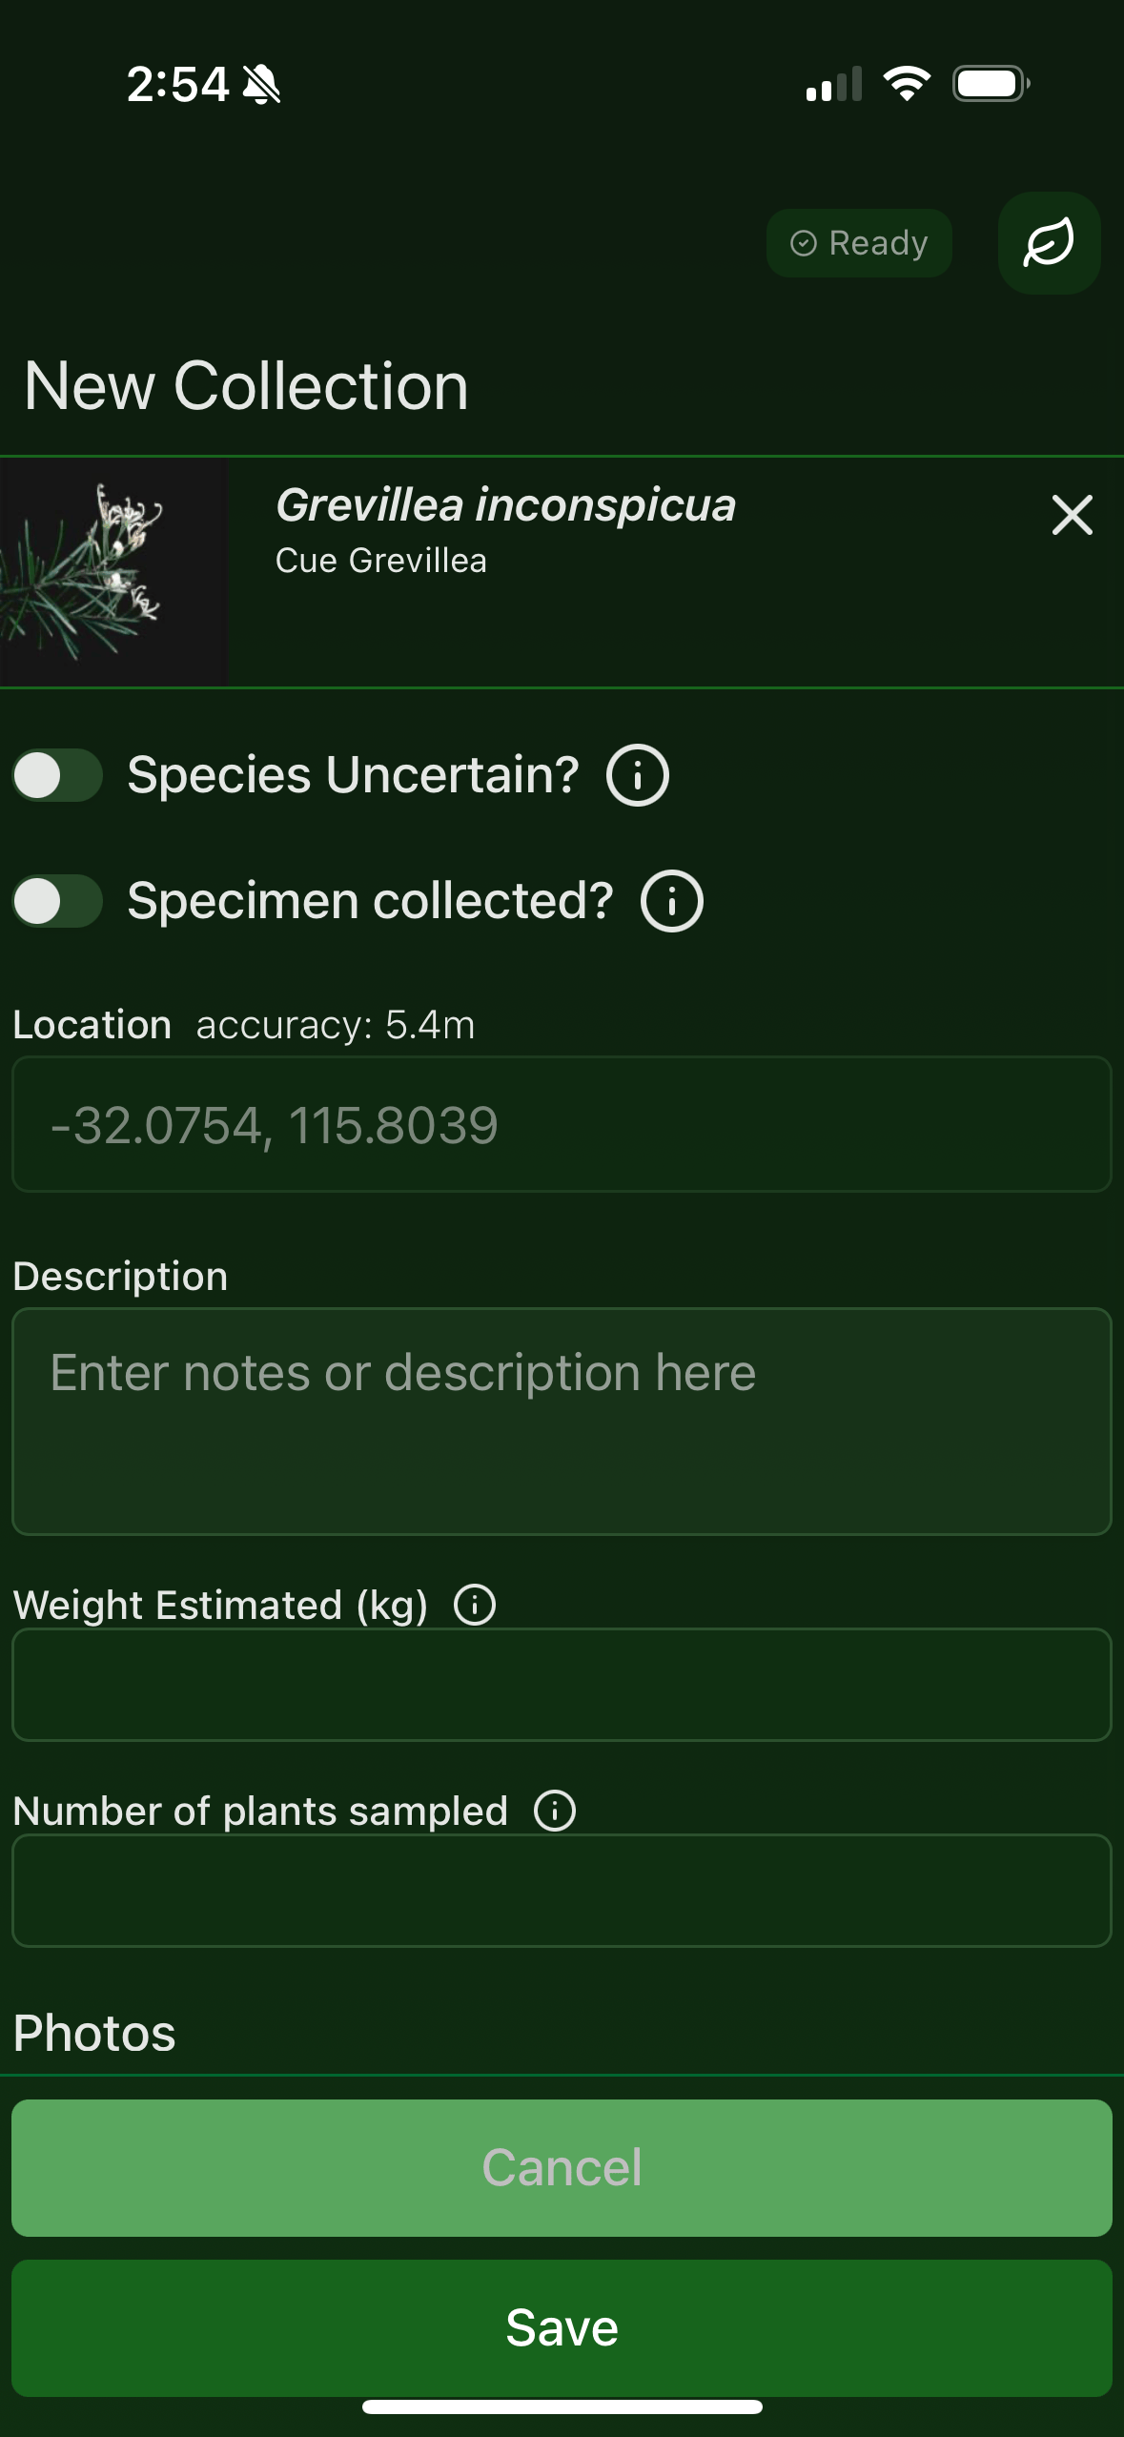Open the Grevillea plant thumbnail image
This screenshot has width=1124, height=2437.
[112, 572]
